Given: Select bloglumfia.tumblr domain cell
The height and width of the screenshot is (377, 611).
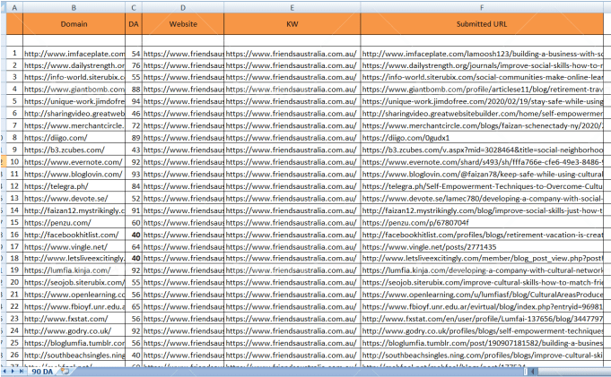Looking at the screenshot, I should (74, 343).
